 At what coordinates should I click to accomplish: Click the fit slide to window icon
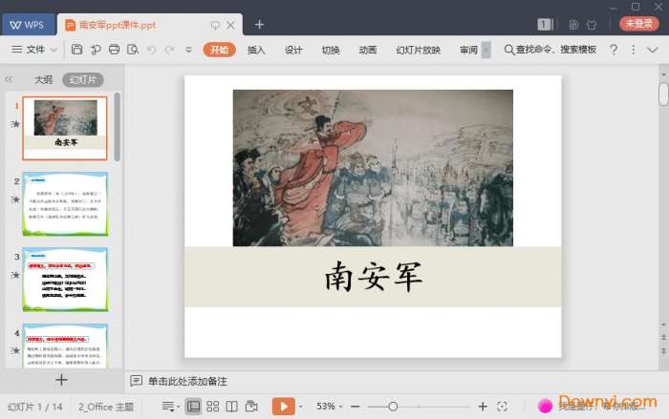coord(502,407)
